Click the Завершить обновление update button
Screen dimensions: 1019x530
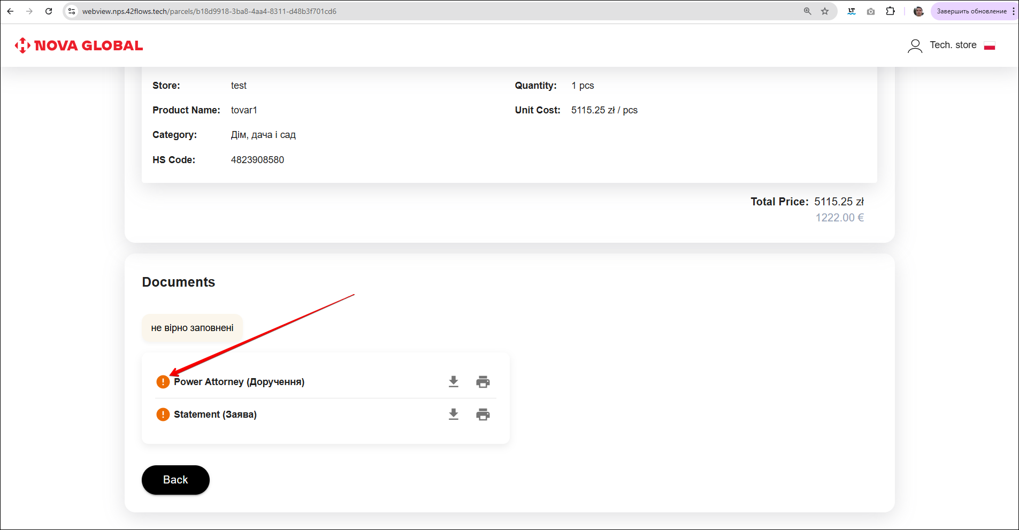[971, 11]
